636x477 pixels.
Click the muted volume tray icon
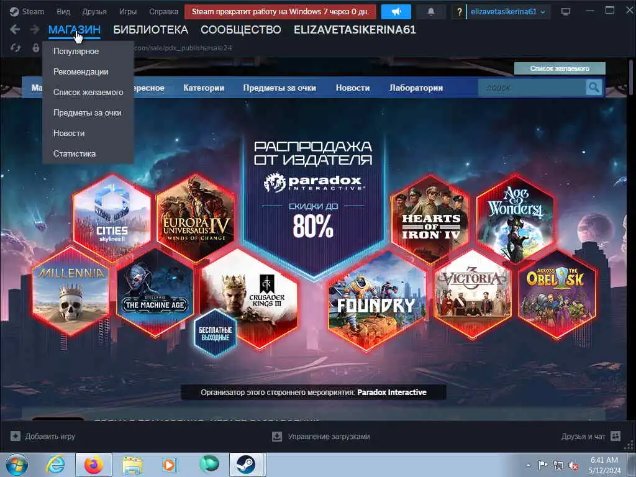tap(573, 466)
